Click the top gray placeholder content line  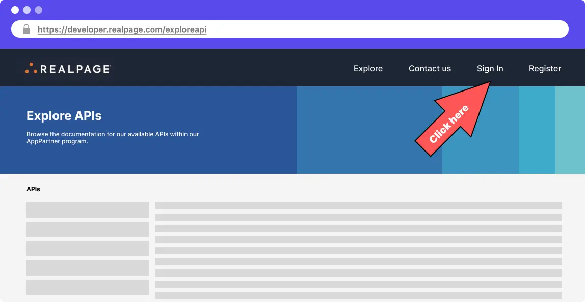tap(358, 206)
